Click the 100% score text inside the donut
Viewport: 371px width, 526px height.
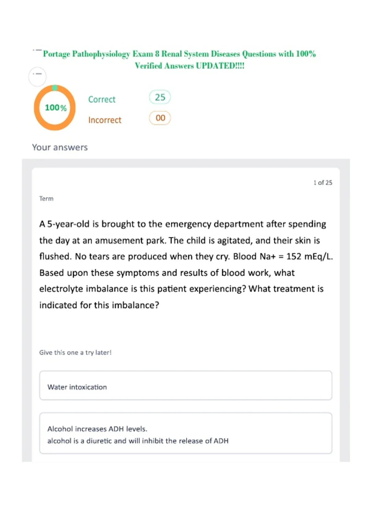click(56, 108)
